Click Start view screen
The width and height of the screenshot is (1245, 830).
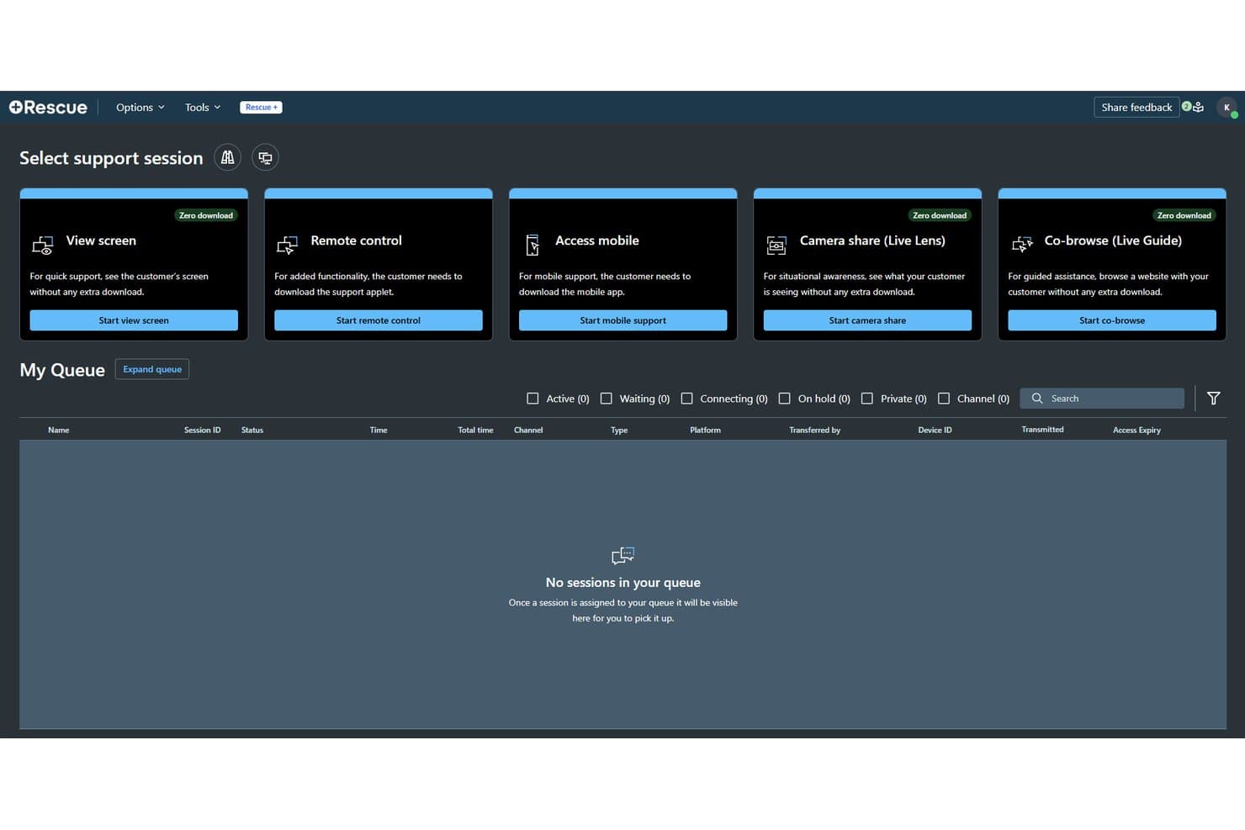point(134,320)
